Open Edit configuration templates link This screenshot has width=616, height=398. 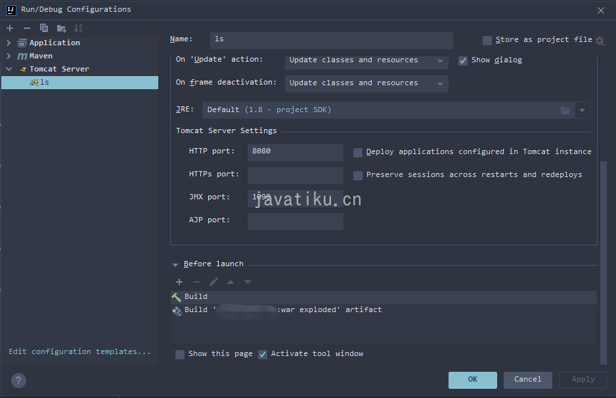[x=79, y=351]
